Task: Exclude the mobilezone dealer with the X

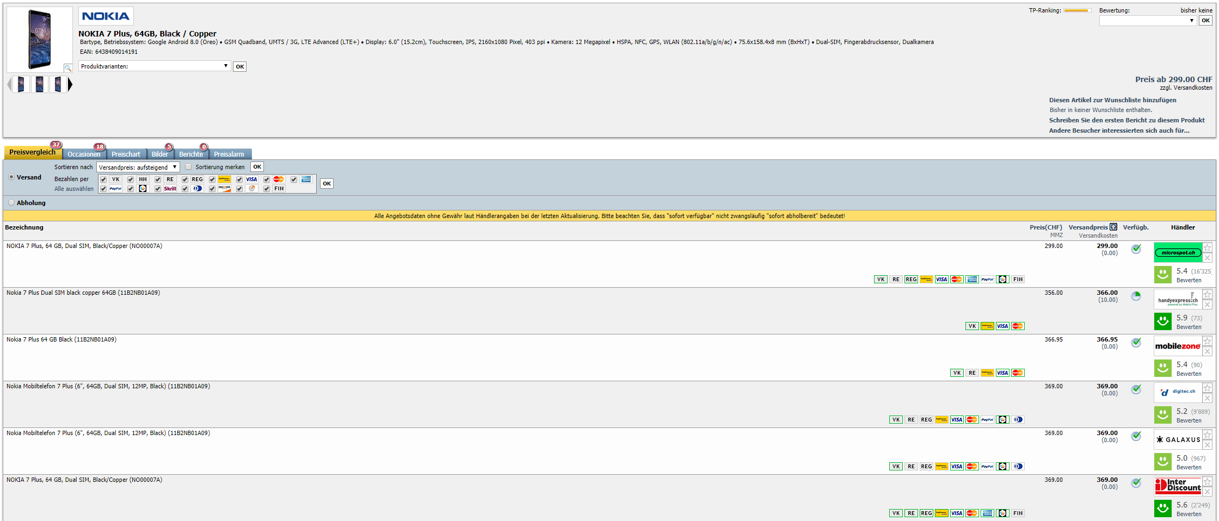Action: pos(1207,351)
